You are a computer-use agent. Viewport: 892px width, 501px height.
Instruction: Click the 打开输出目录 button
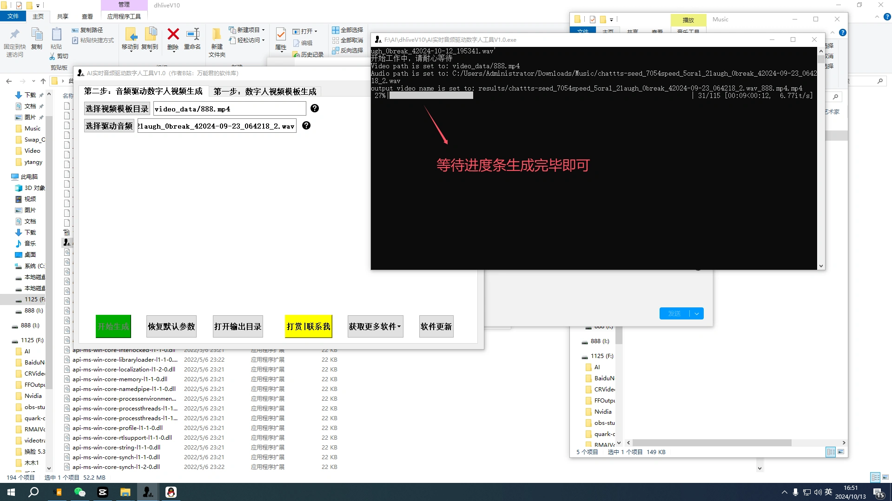pyautogui.click(x=238, y=326)
